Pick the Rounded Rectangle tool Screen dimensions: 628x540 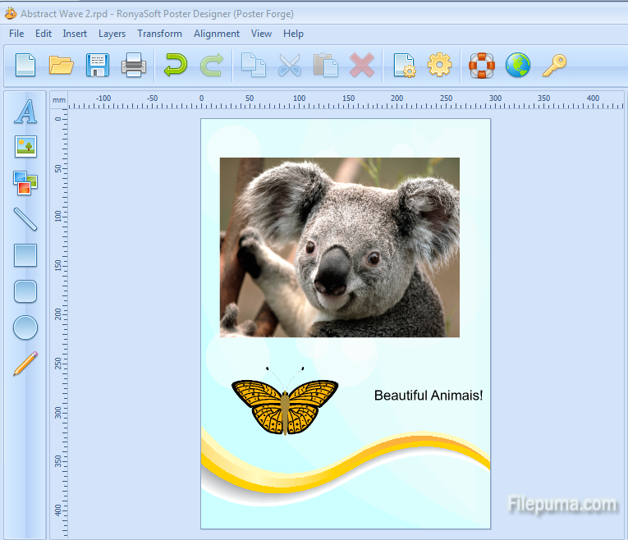tap(26, 291)
